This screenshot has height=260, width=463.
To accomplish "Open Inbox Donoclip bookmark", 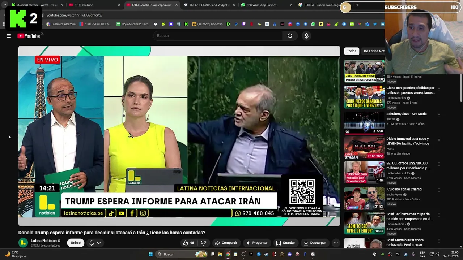I will point(208,24).
